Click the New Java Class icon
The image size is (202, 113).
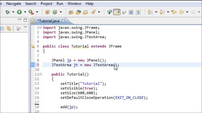pyautogui.click(x=55, y=12)
